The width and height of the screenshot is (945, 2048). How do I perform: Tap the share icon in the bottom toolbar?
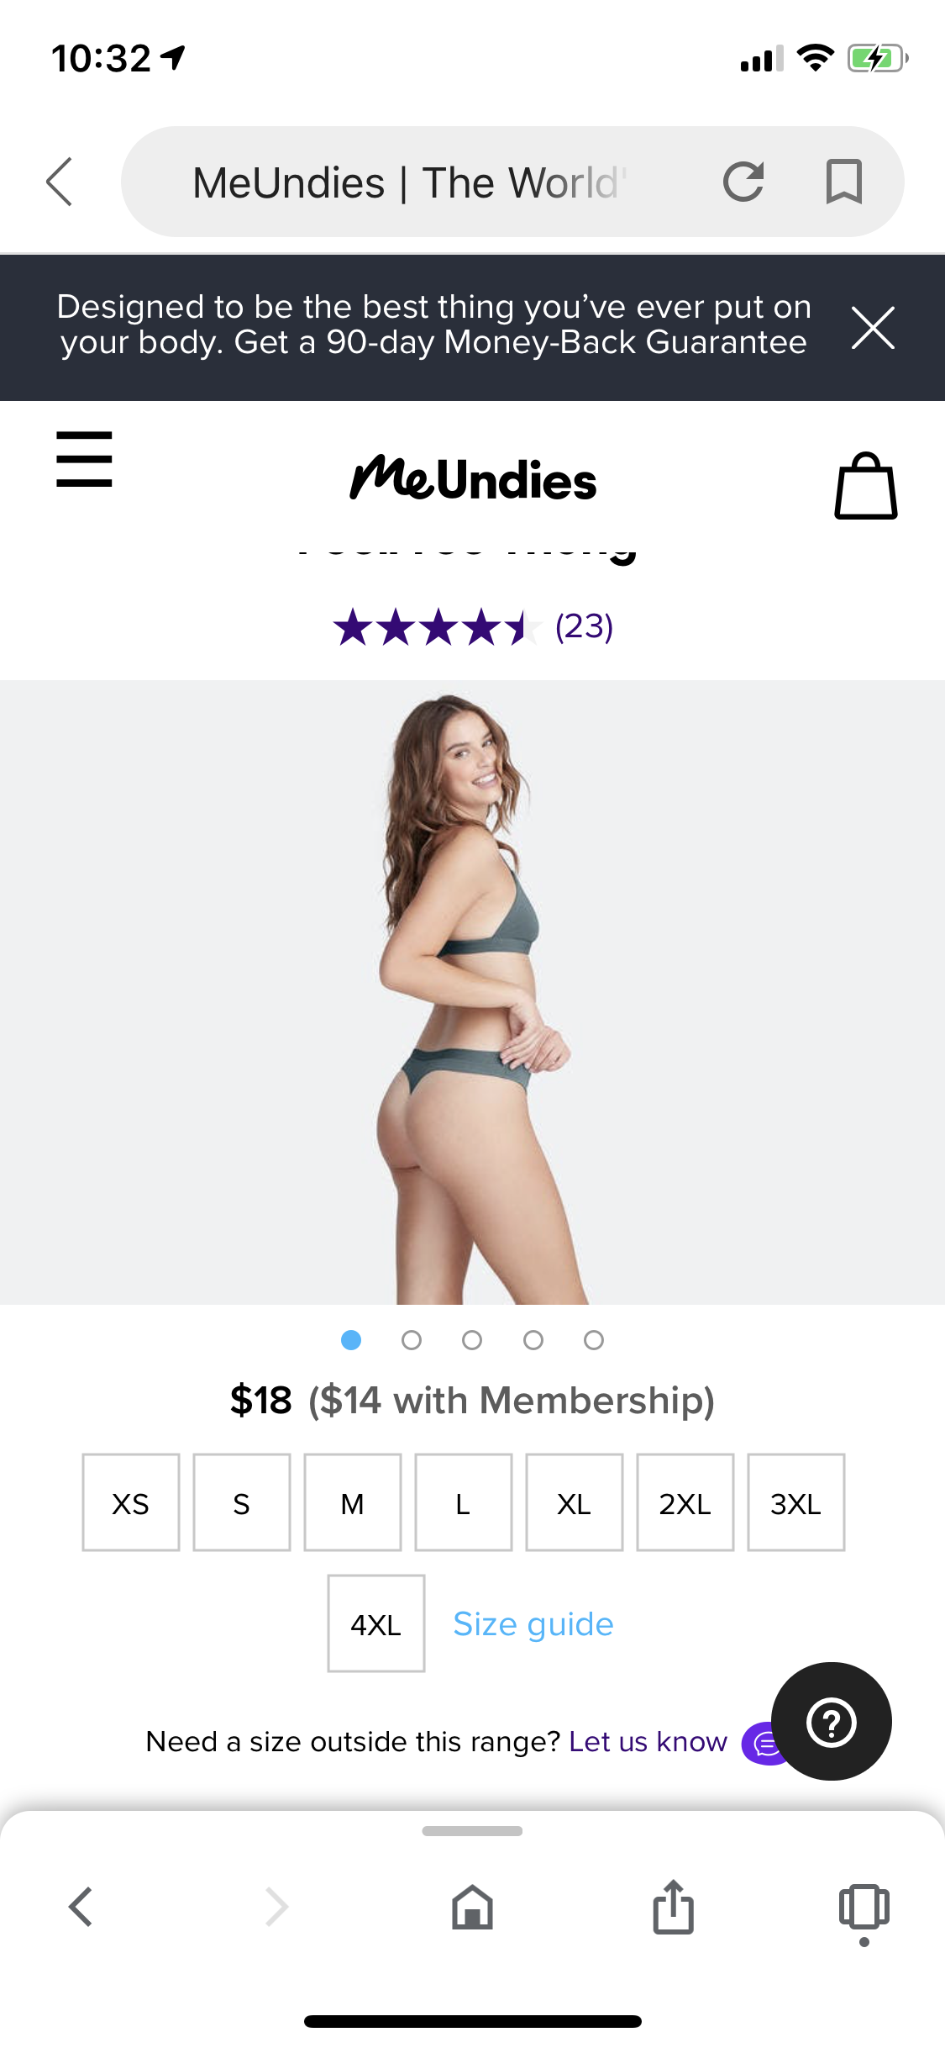tap(674, 1907)
